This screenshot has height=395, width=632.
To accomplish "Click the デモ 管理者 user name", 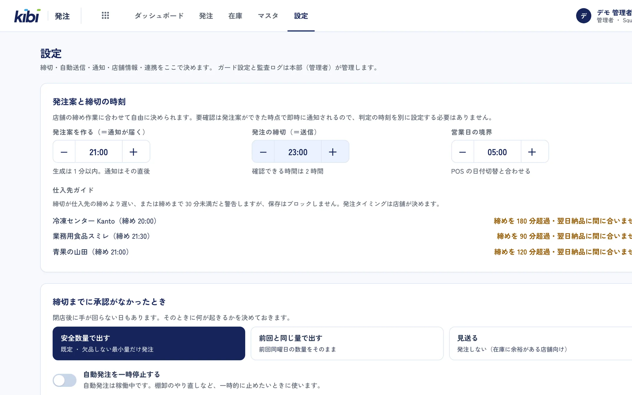I will coord(614,13).
